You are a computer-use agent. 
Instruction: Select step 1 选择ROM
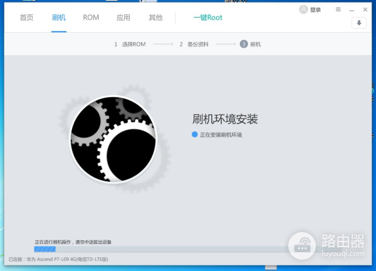point(130,44)
